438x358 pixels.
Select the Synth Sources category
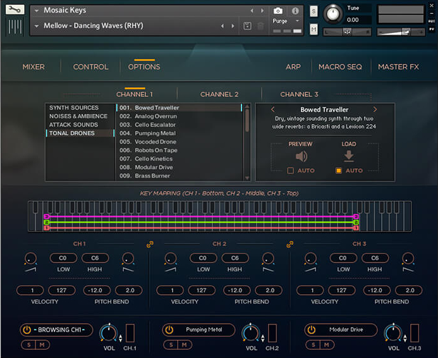pyautogui.click(x=74, y=108)
